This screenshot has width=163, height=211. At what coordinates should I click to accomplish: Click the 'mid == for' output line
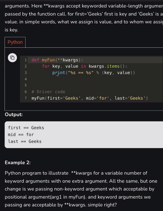21,135
